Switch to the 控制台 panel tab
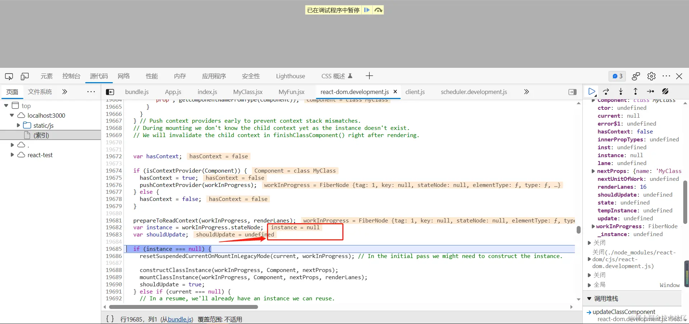Viewport: 689px width, 324px height. [71, 76]
